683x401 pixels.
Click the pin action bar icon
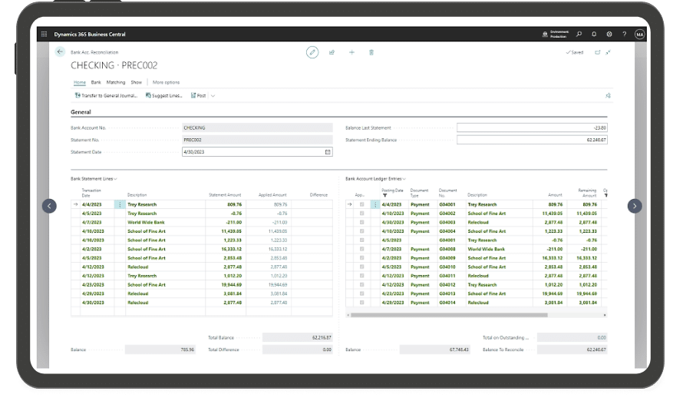608,95
